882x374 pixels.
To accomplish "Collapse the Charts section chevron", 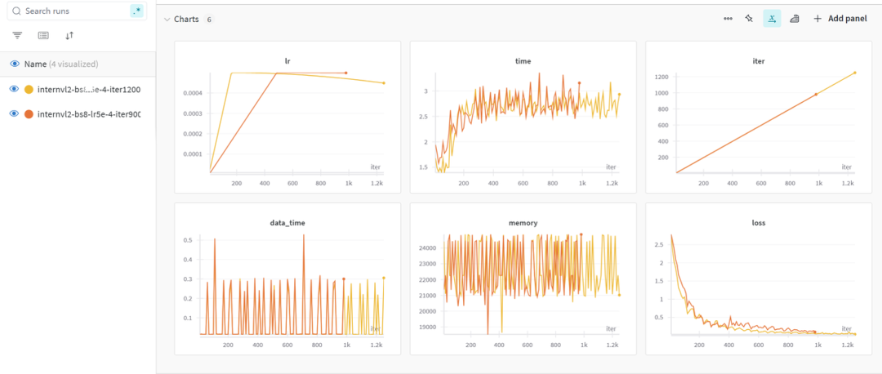I will pyautogui.click(x=167, y=19).
